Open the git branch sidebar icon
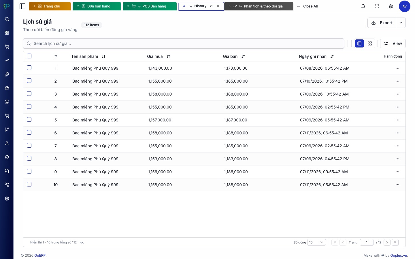 click(7, 129)
